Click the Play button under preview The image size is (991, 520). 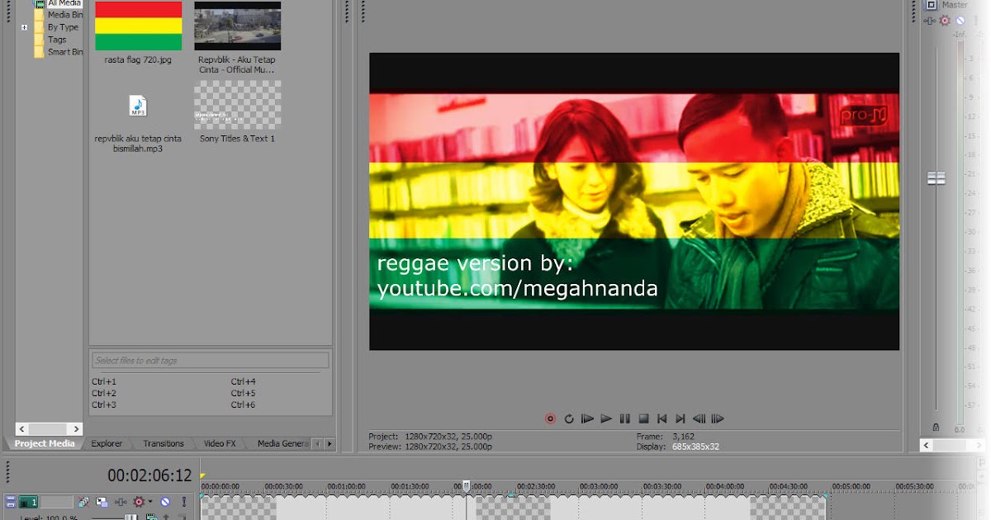(606, 418)
